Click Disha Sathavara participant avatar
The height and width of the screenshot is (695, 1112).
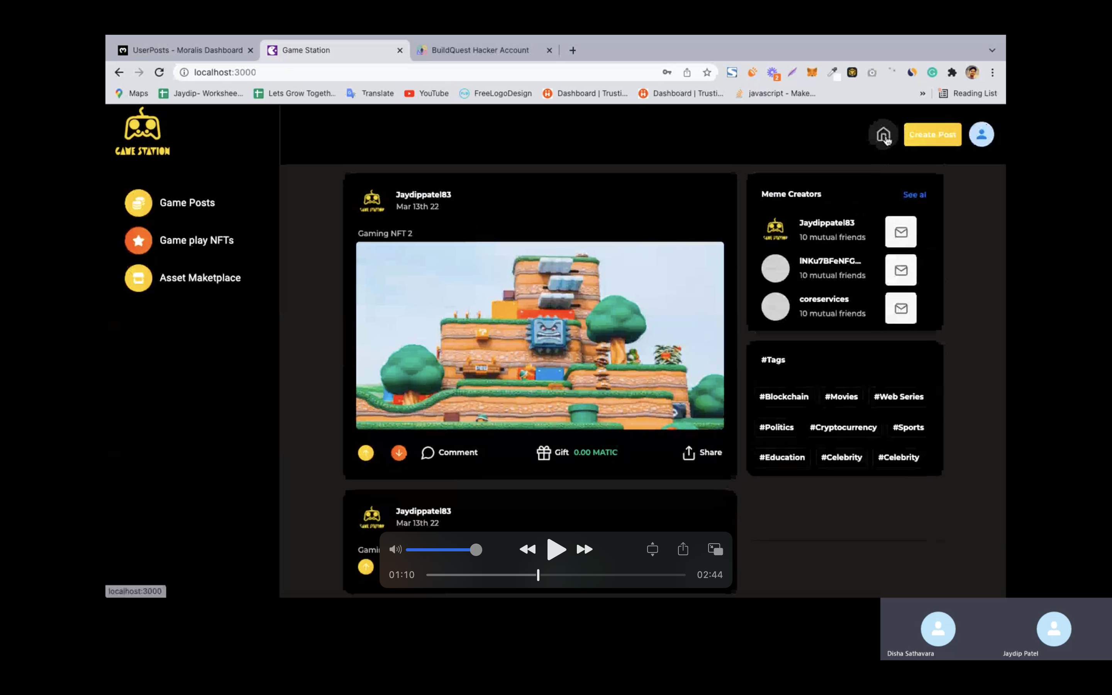(x=938, y=629)
